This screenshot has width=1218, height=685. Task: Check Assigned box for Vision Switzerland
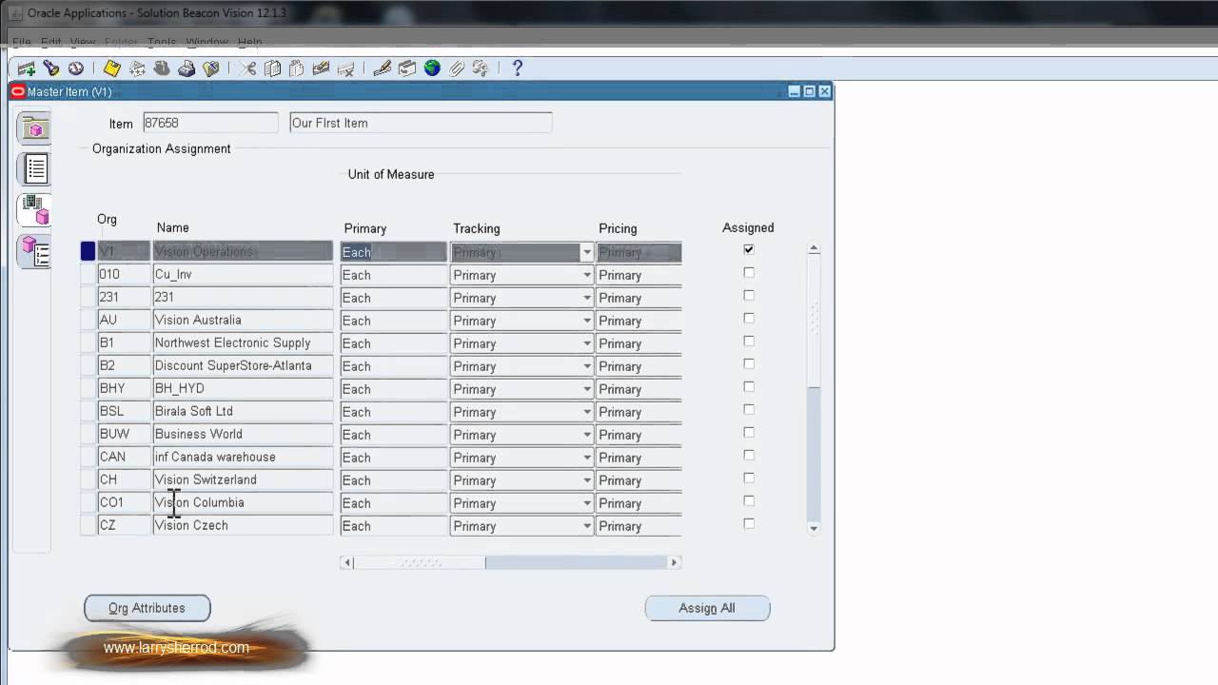pos(749,478)
